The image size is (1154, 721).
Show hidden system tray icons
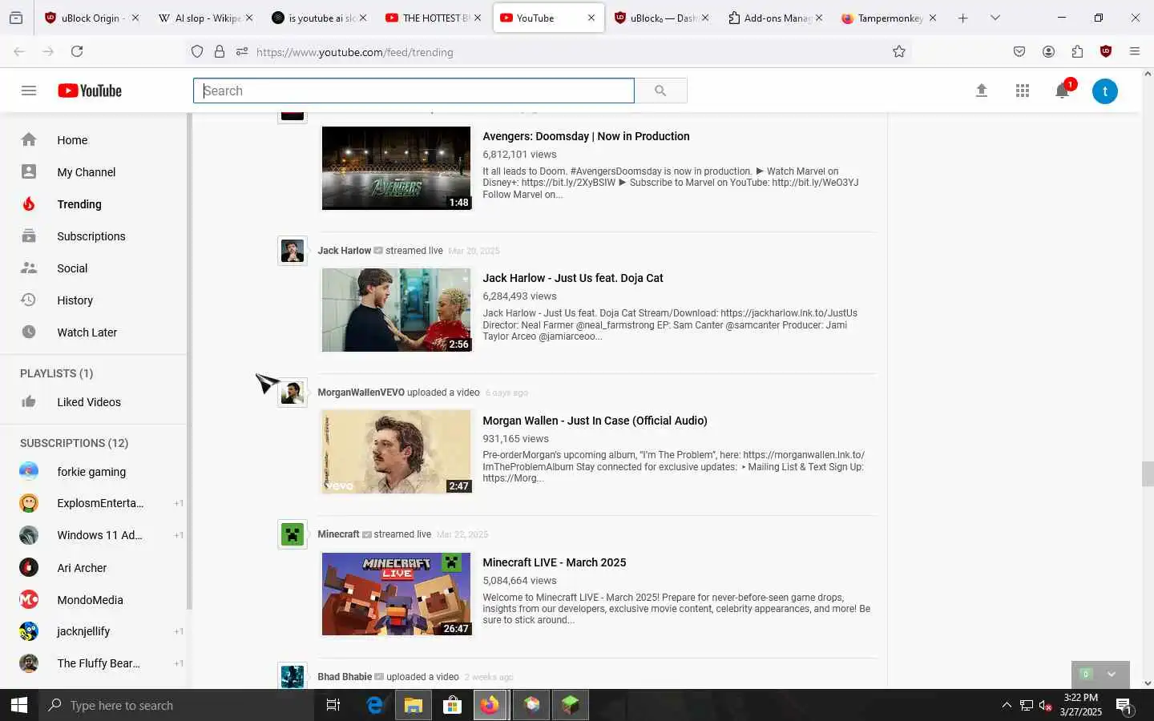point(1007,705)
